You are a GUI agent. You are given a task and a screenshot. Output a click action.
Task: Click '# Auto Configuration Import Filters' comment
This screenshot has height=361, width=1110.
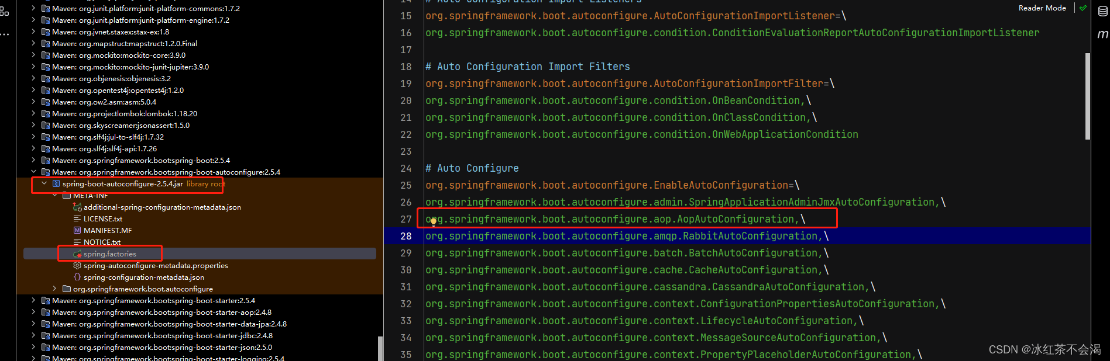pos(528,67)
